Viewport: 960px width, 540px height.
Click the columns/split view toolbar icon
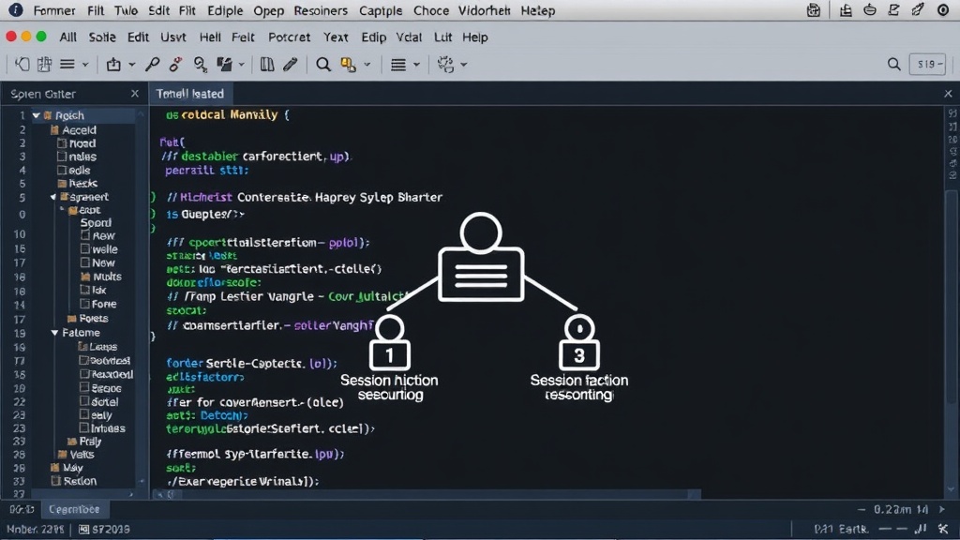click(267, 64)
